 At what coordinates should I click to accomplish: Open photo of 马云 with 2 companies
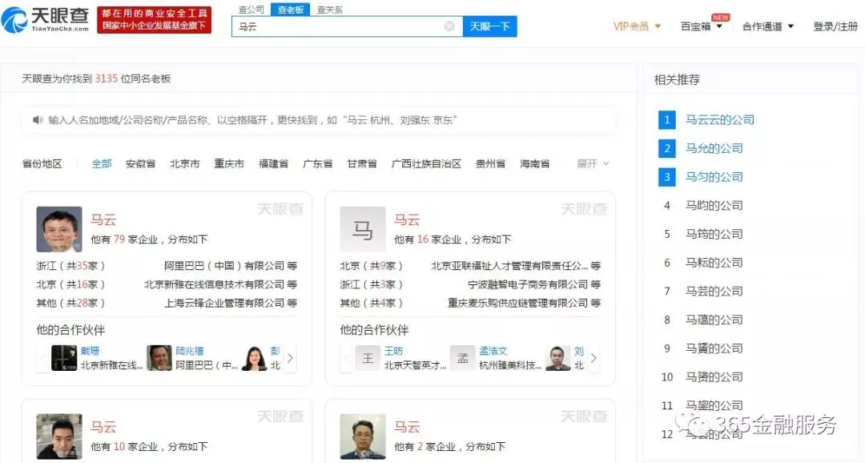point(363,436)
